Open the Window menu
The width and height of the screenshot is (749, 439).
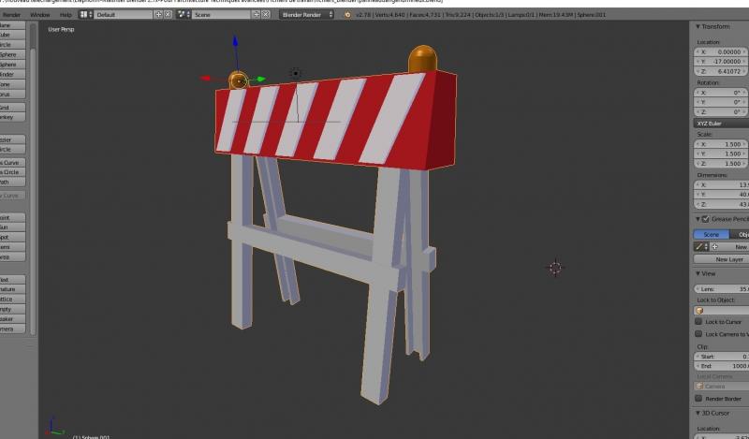tap(39, 15)
